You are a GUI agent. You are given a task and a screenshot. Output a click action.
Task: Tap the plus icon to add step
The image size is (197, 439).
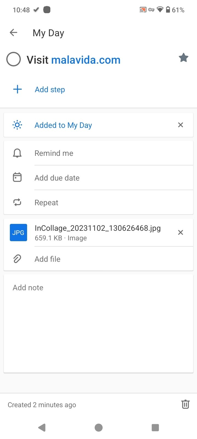coord(18,89)
